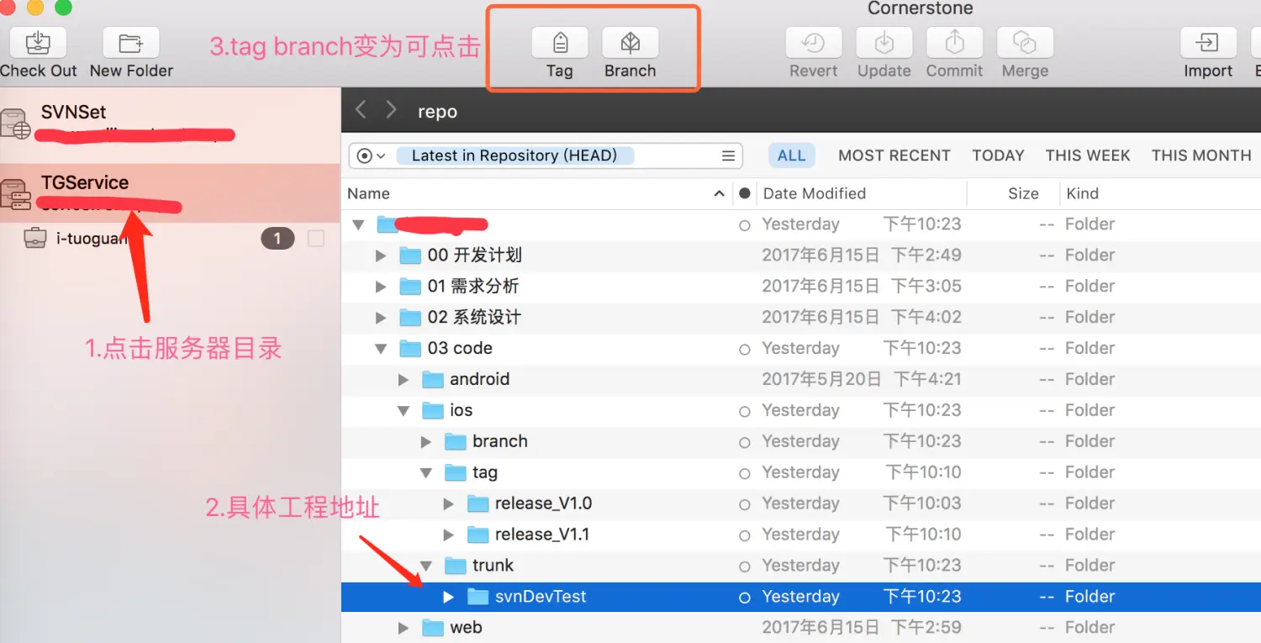Click the Tag toolbar icon
The width and height of the screenshot is (1261, 643).
[x=560, y=43]
